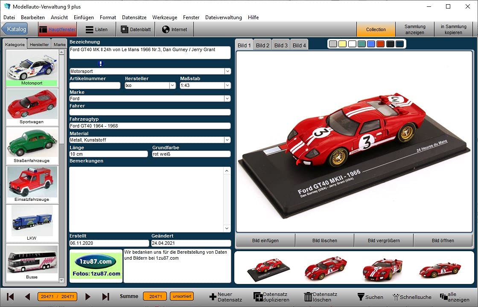Image resolution: width=478 pixels, height=307 pixels.
Task: Switch to the Marke tab
Action: [x=59, y=44]
